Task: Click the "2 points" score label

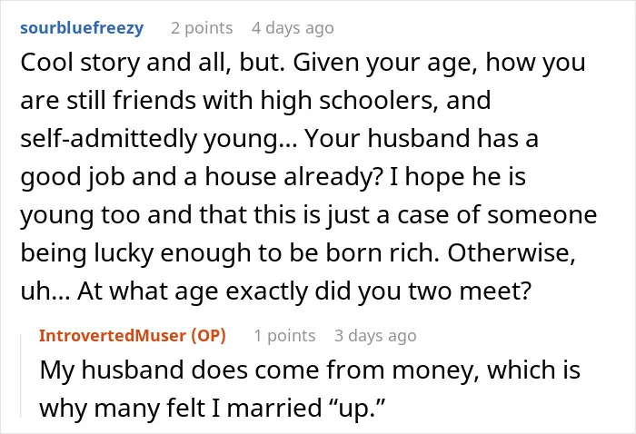Action: [x=202, y=28]
